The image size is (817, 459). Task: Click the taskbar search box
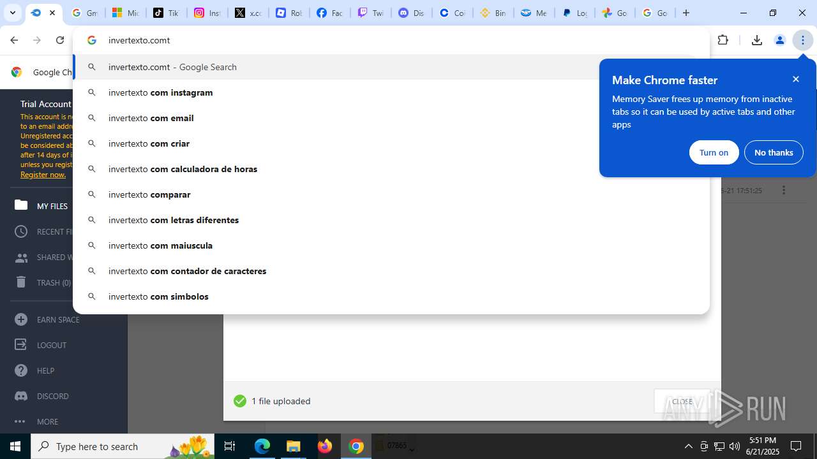point(123,446)
